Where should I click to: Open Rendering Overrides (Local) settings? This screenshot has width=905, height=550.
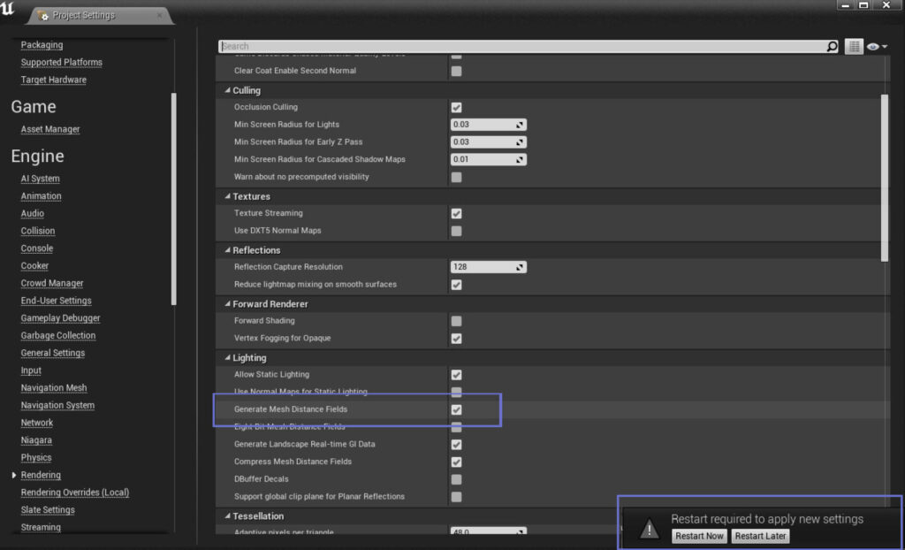click(x=75, y=493)
